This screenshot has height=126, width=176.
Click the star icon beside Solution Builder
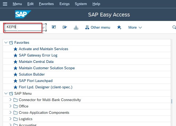(15, 75)
